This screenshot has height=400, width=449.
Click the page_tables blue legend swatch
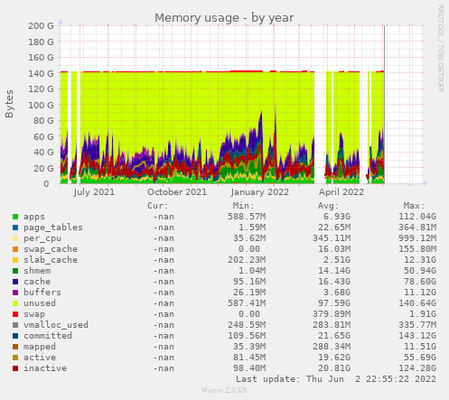tap(15, 228)
